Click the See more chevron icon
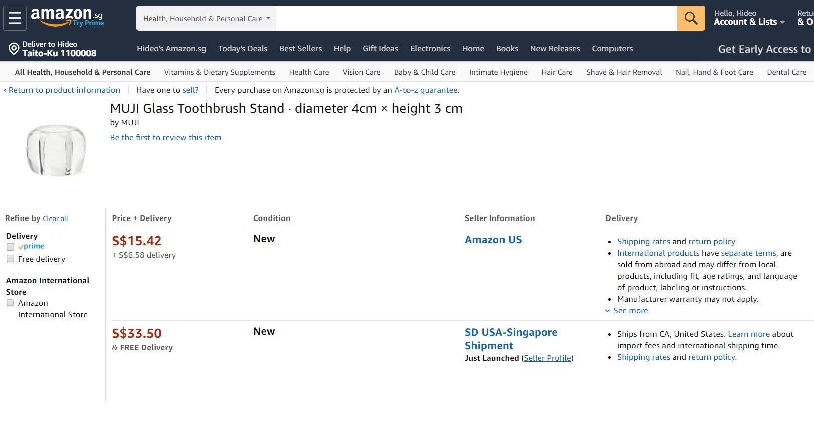 click(x=608, y=311)
